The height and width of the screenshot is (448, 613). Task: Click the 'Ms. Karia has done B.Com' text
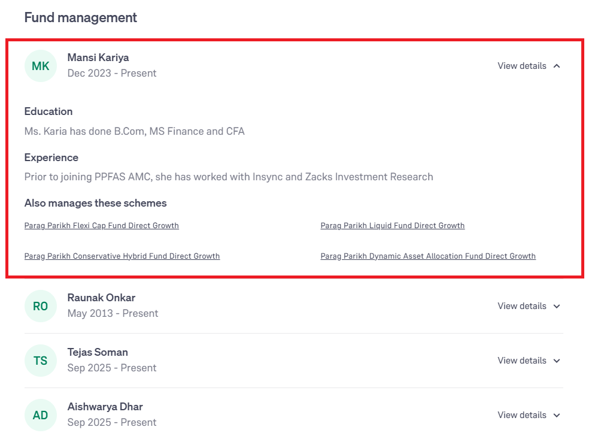coord(135,131)
